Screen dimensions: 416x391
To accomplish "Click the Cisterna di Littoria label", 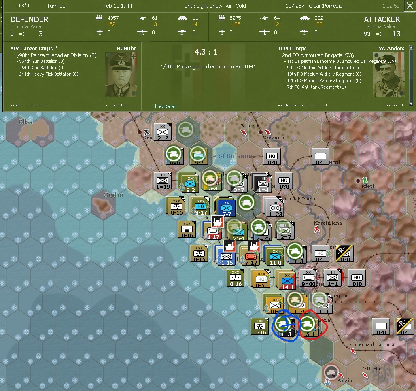I will tap(372, 344).
